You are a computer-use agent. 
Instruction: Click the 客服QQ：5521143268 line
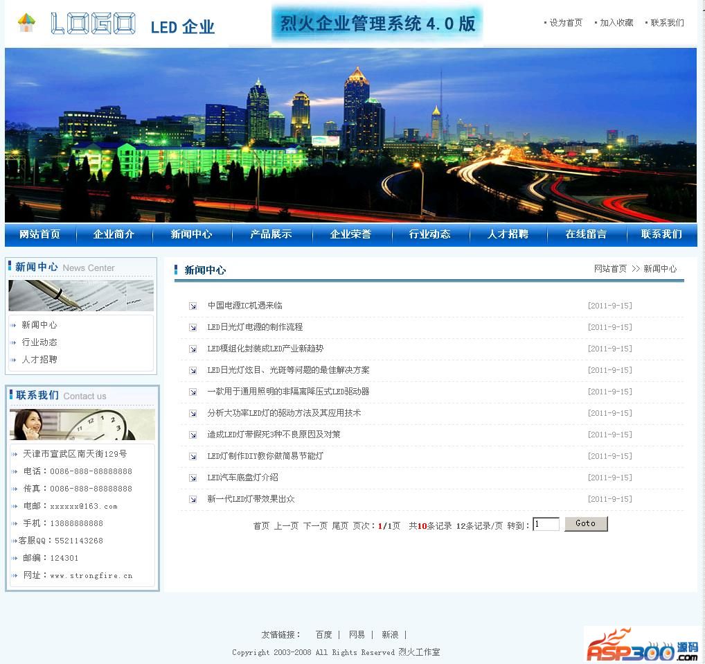[61, 541]
